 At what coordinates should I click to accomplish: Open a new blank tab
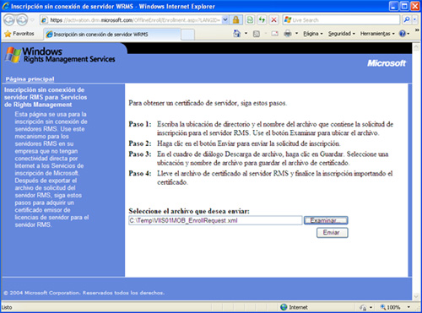pyautogui.click(x=187, y=35)
